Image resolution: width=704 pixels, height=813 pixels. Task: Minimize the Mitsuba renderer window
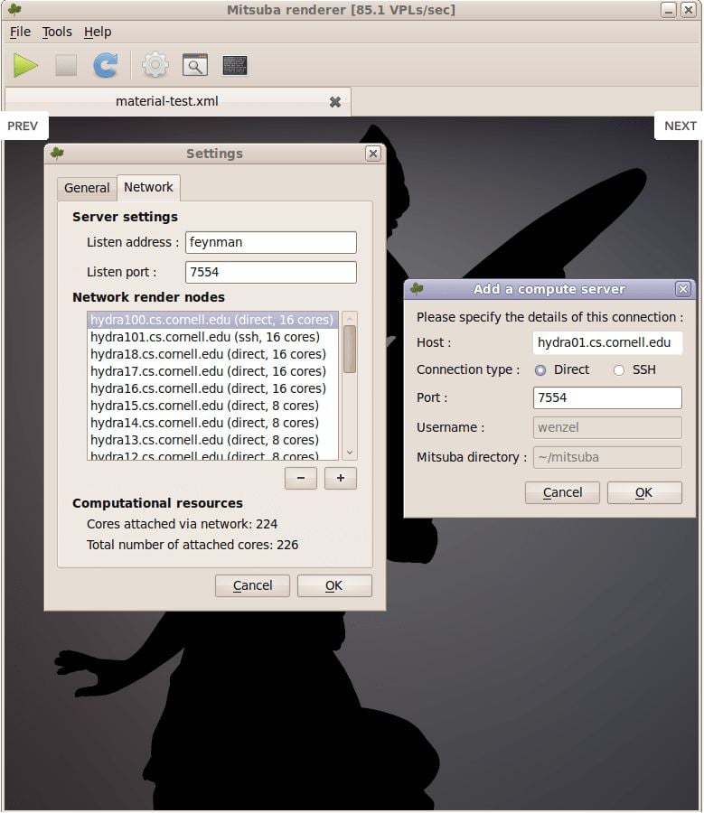[668, 10]
